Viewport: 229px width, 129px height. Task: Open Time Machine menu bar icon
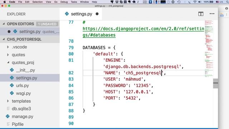pos(179,2)
